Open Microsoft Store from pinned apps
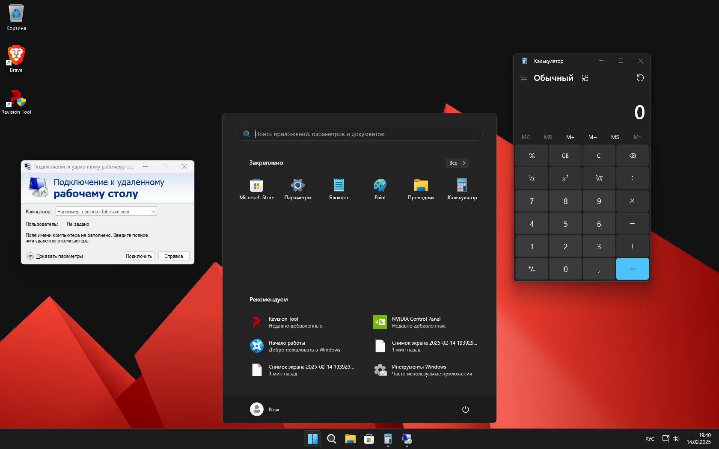The image size is (719, 449). (x=256, y=189)
